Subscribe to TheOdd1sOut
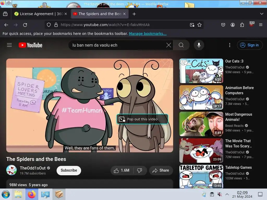267x200 pixels. [x=69, y=170]
